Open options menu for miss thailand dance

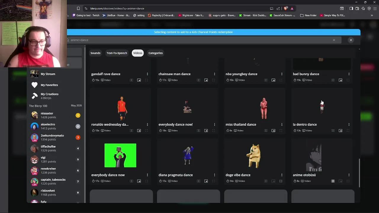(282, 125)
